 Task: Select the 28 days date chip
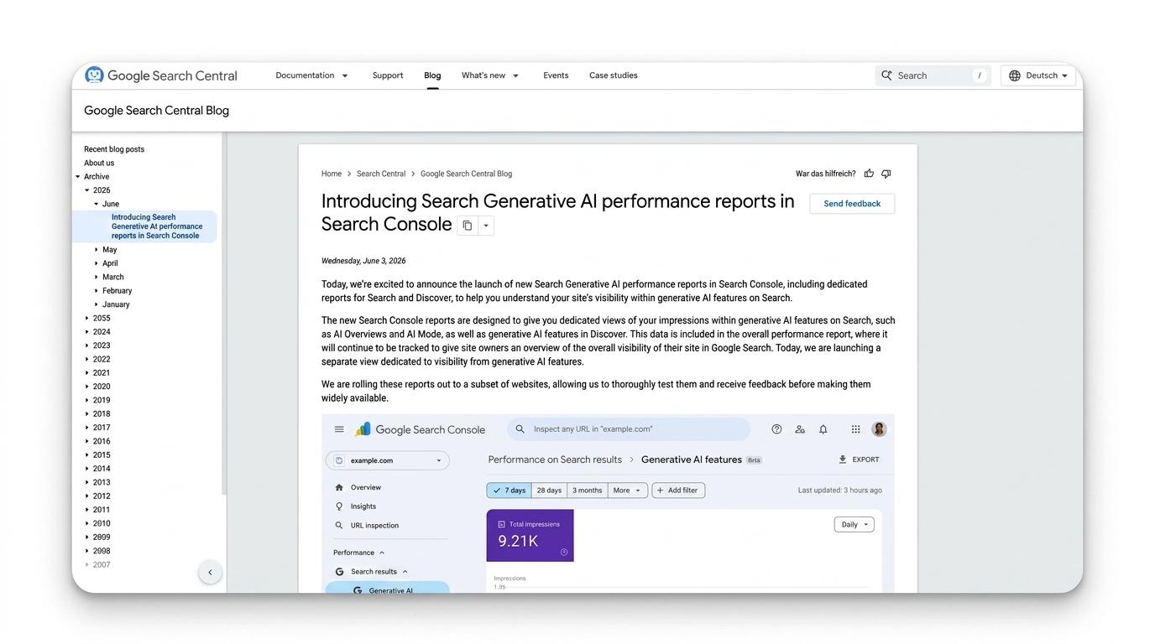pos(549,491)
